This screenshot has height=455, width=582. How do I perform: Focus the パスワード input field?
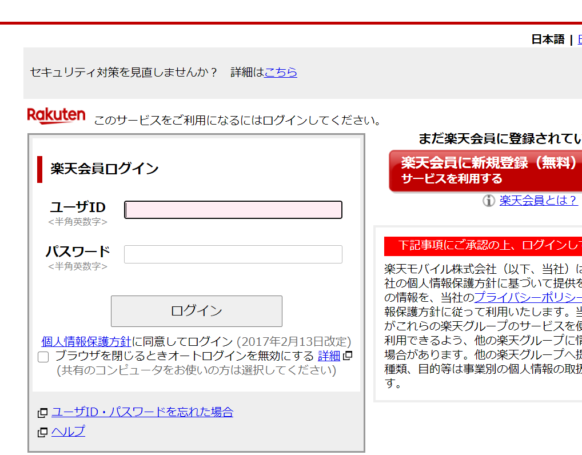tap(233, 254)
